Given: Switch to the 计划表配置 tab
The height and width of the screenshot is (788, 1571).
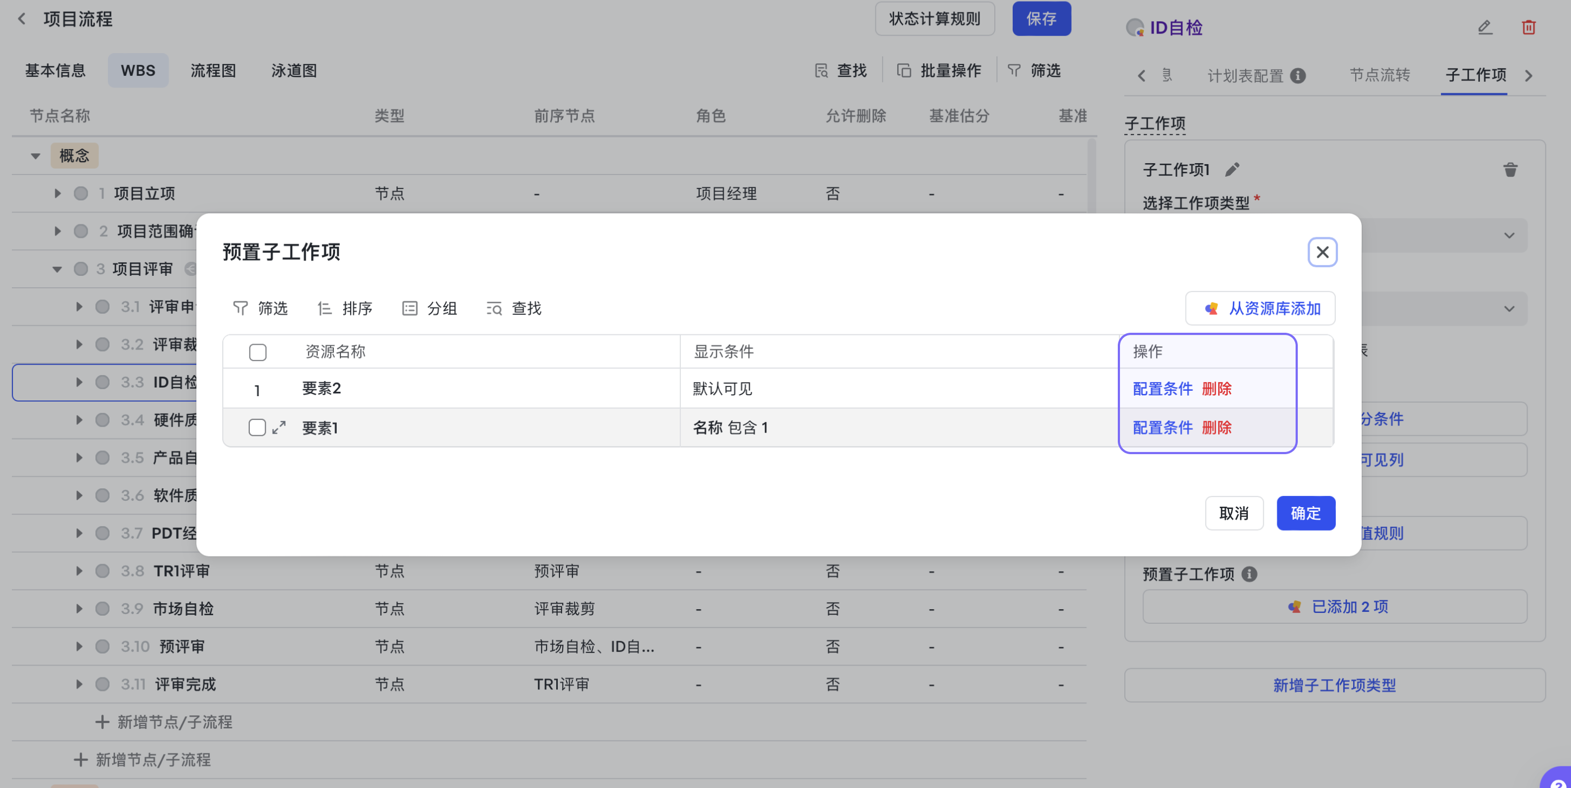Looking at the screenshot, I should tap(1245, 76).
